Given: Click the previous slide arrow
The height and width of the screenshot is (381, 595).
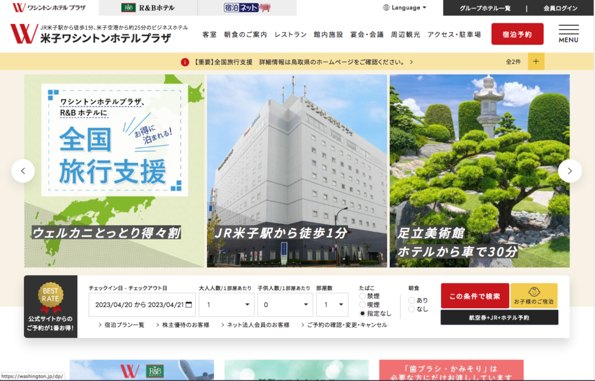Looking at the screenshot, I should click(x=23, y=171).
